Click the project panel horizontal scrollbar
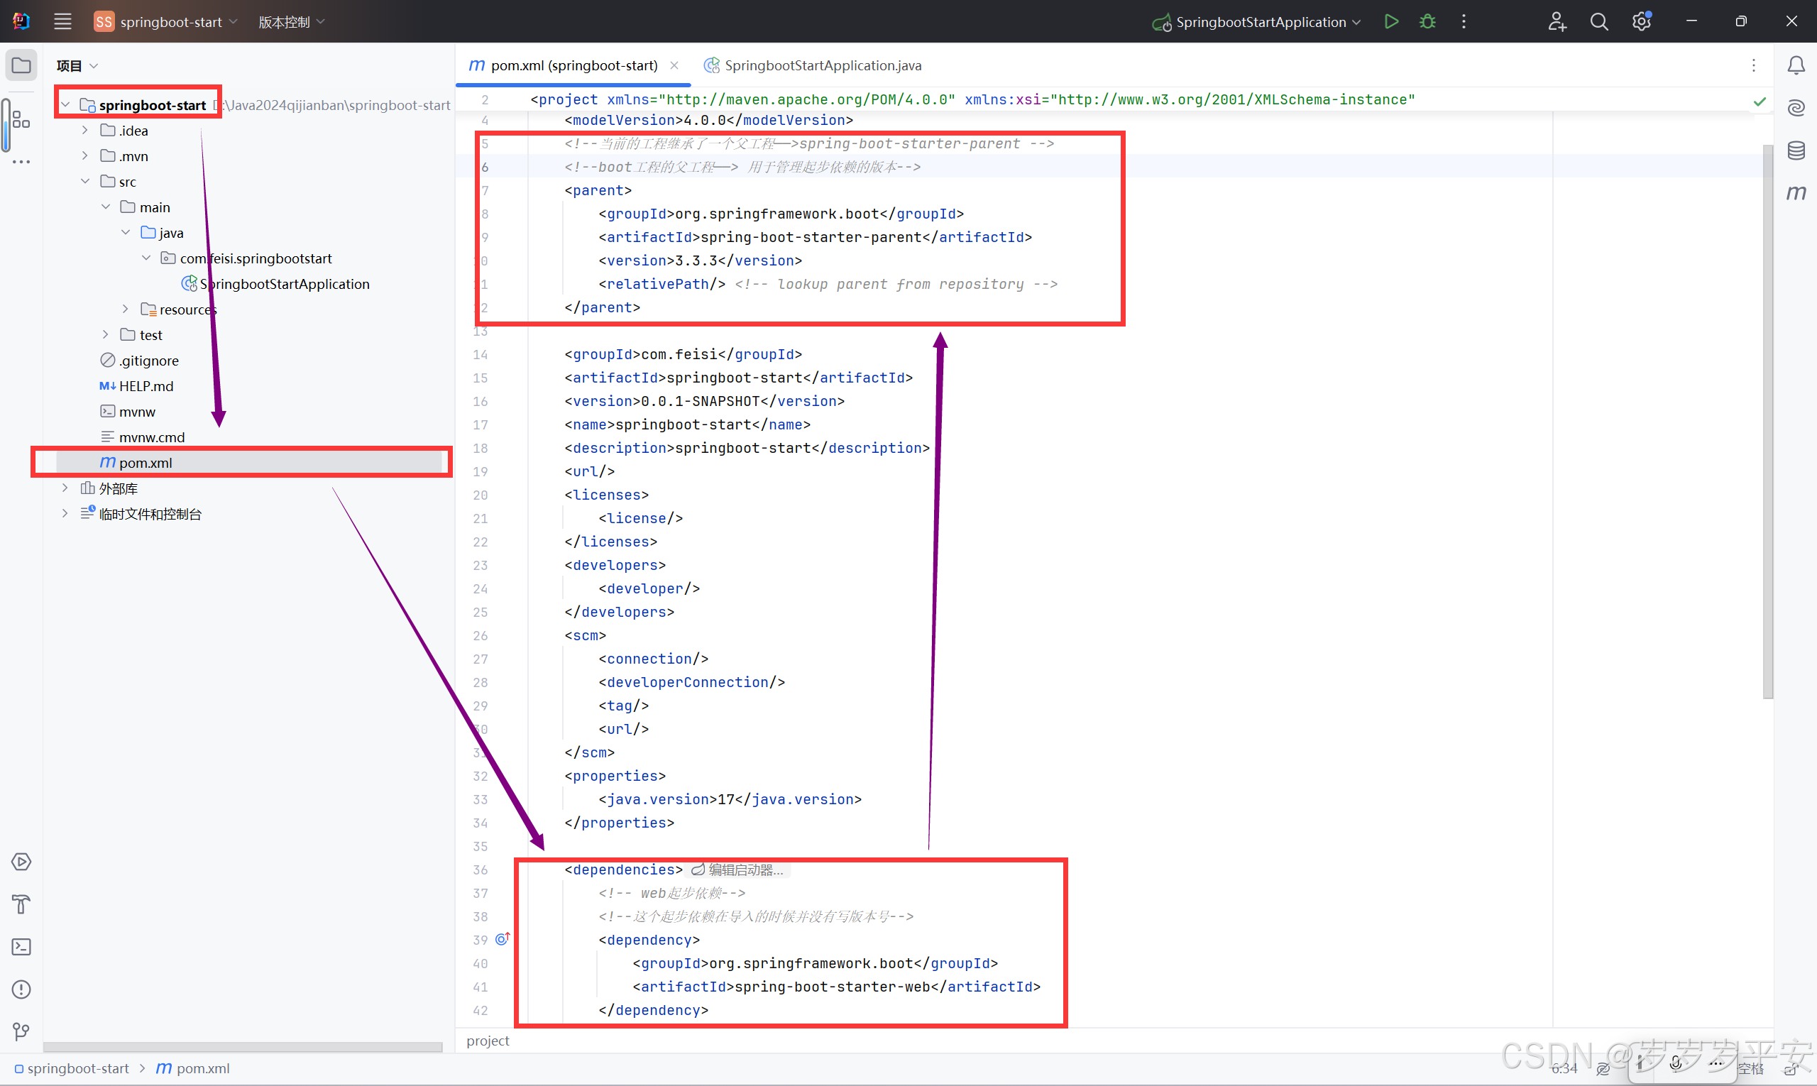Viewport: 1817px width, 1086px height. (242, 1047)
